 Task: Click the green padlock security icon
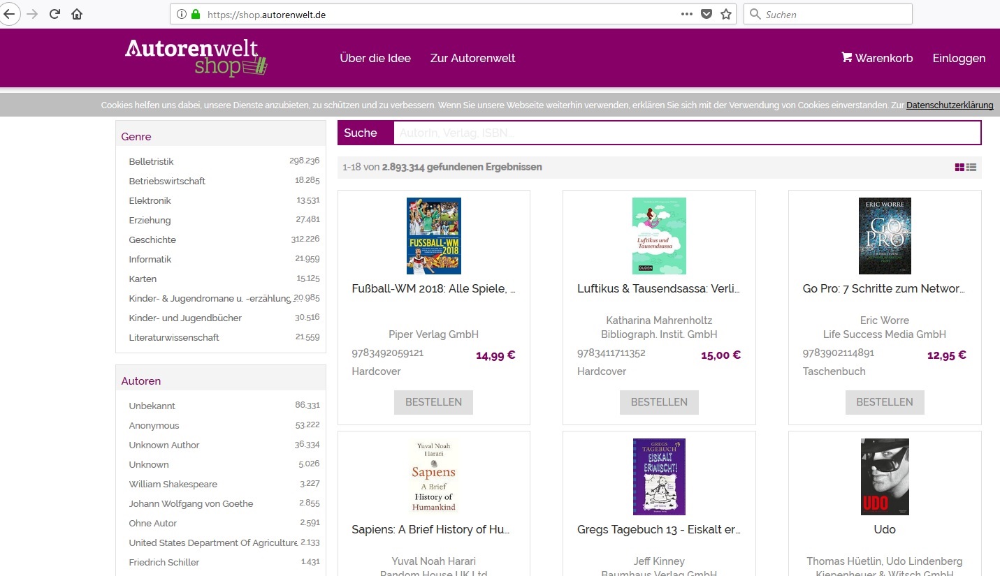(195, 14)
